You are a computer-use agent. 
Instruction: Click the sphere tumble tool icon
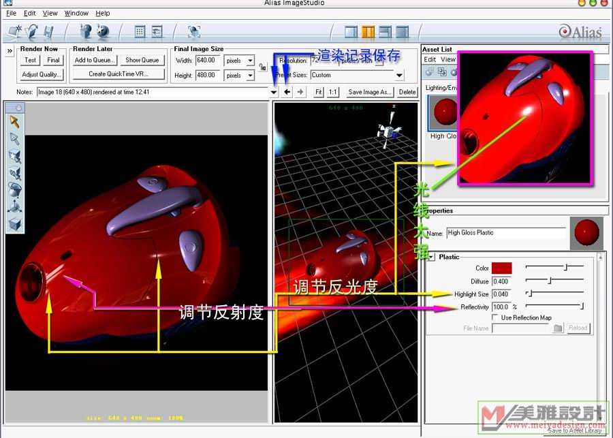[14, 191]
